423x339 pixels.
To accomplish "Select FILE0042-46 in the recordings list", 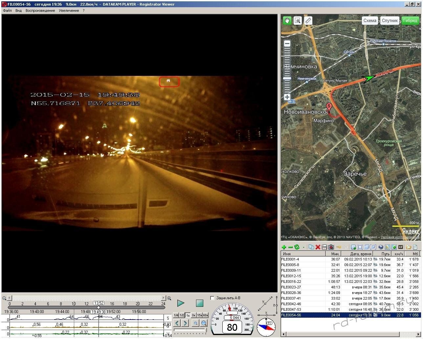I will click(291, 304).
